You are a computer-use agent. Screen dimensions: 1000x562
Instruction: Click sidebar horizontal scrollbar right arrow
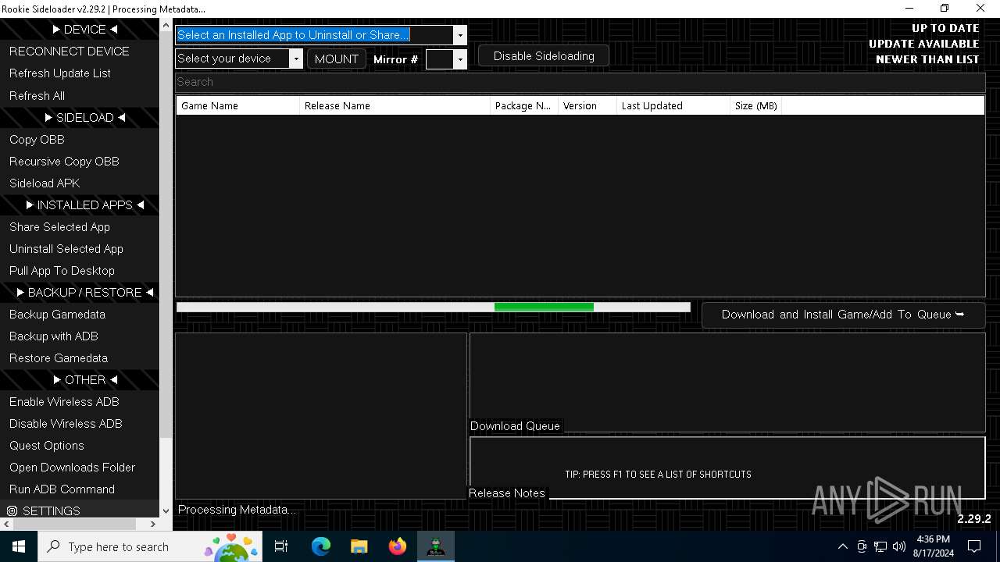(153, 525)
